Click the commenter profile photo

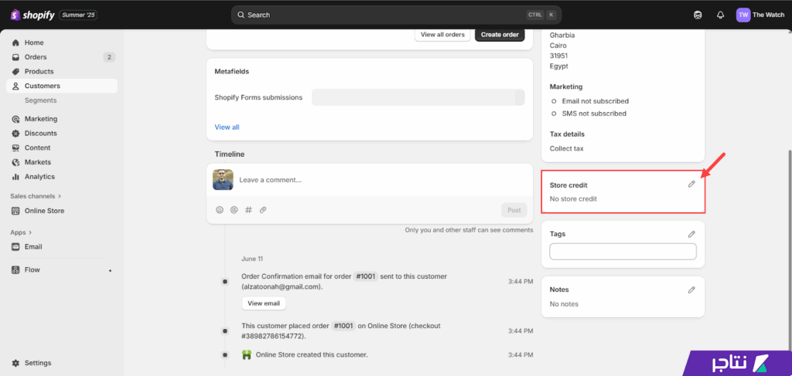click(223, 179)
